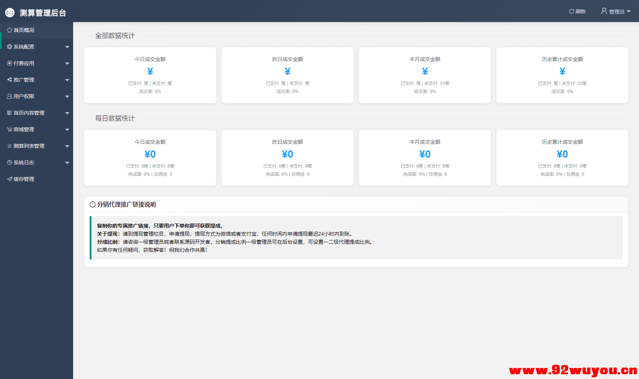Open the 管理员 account dropdown
This screenshot has width=639, height=379.
coord(616,11)
